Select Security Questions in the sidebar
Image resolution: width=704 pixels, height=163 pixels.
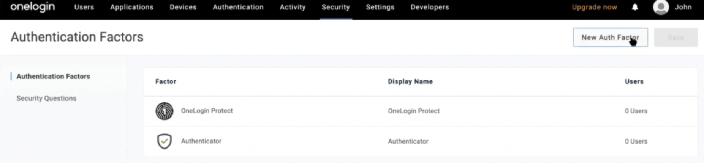pyautogui.click(x=46, y=98)
